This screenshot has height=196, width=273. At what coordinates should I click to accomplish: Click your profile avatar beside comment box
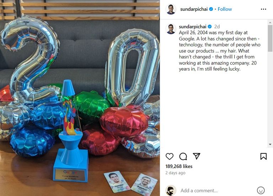click(x=171, y=190)
